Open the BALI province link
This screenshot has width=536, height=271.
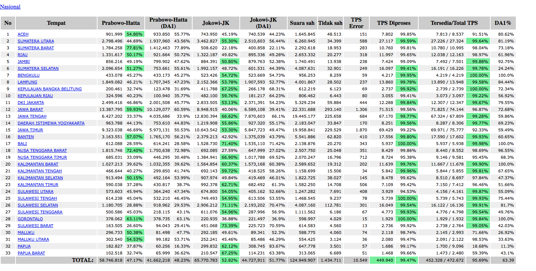22,144
